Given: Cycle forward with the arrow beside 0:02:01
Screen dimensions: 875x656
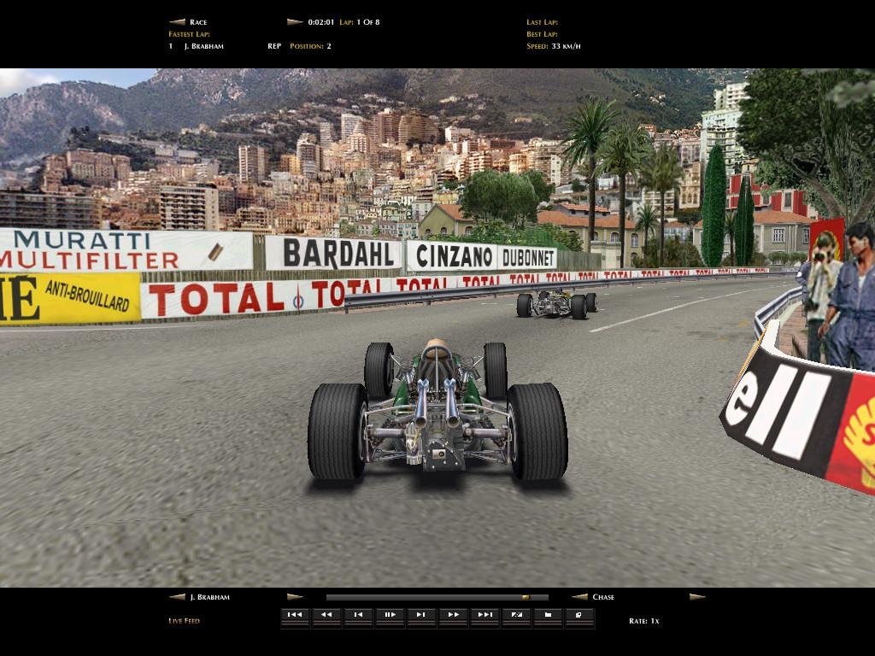Looking at the screenshot, I should 295,22.
